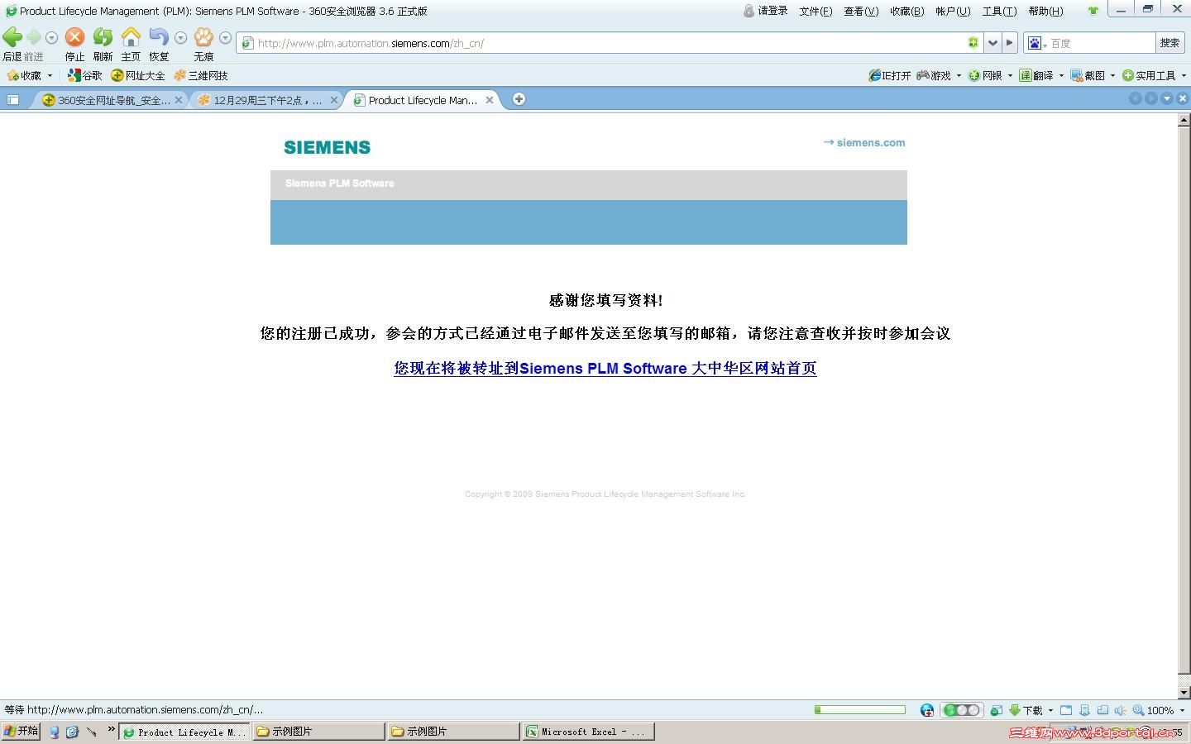
Task: Open the tab list sidebar icon
Action: coord(13,100)
